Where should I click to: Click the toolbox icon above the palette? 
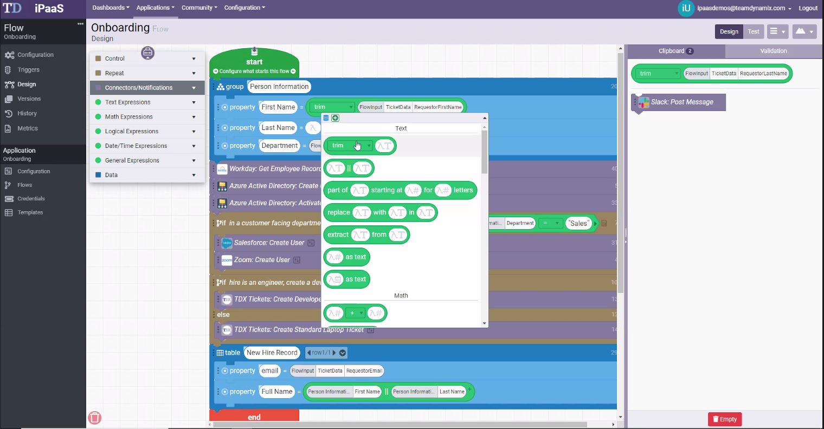(x=147, y=53)
